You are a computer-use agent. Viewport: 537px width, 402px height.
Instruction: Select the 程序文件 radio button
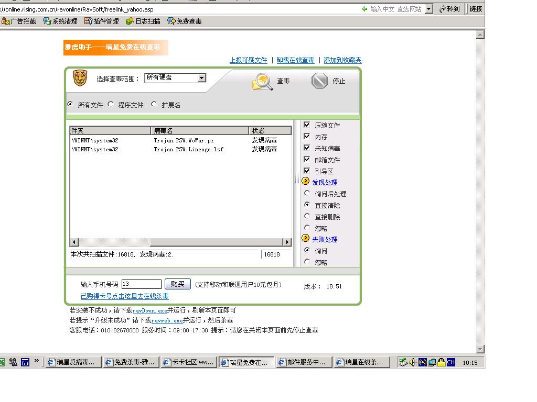[110, 104]
